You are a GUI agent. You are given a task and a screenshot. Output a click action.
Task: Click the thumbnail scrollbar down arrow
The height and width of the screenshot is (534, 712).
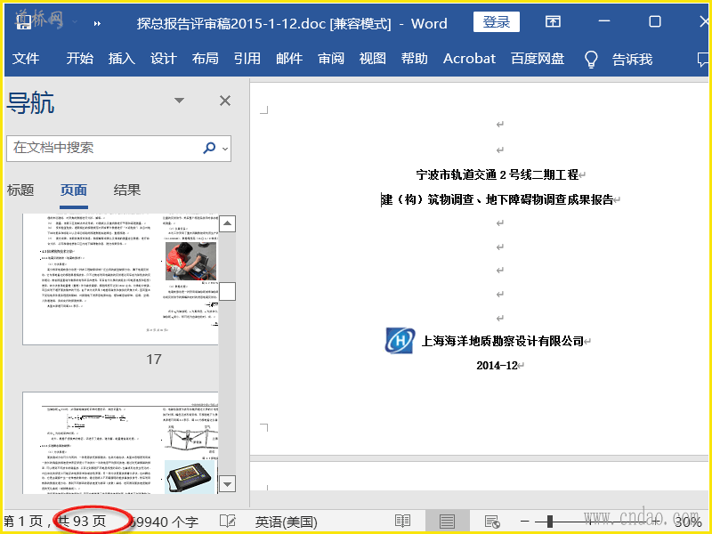(227, 484)
